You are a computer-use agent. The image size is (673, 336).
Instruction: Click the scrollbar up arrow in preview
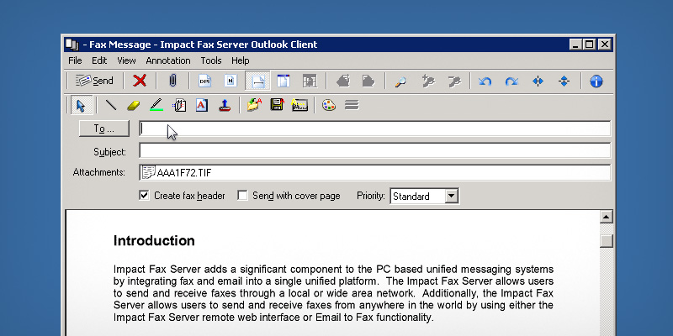point(606,217)
